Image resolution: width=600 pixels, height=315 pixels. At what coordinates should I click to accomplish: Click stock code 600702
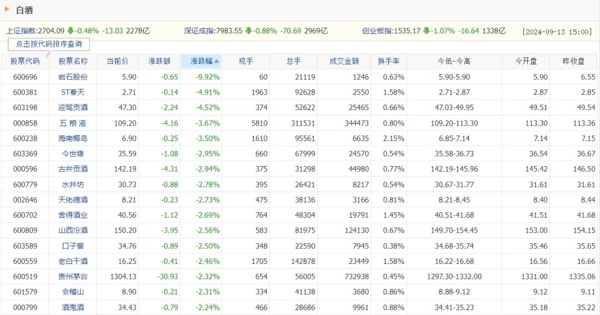pyautogui.click(x=25, y=215)
